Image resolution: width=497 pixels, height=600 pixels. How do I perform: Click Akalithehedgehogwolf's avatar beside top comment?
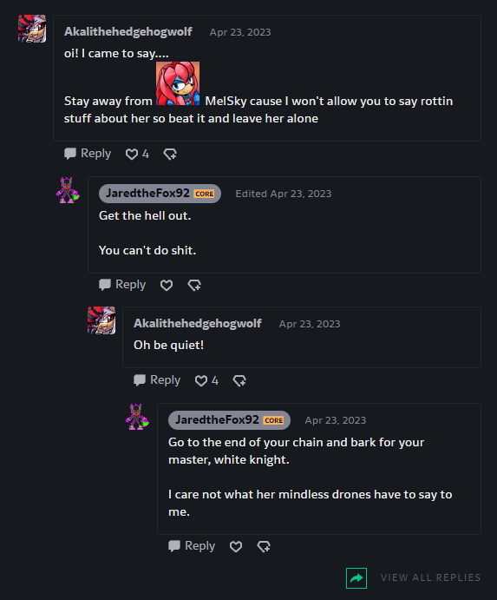tap(32, 29)
